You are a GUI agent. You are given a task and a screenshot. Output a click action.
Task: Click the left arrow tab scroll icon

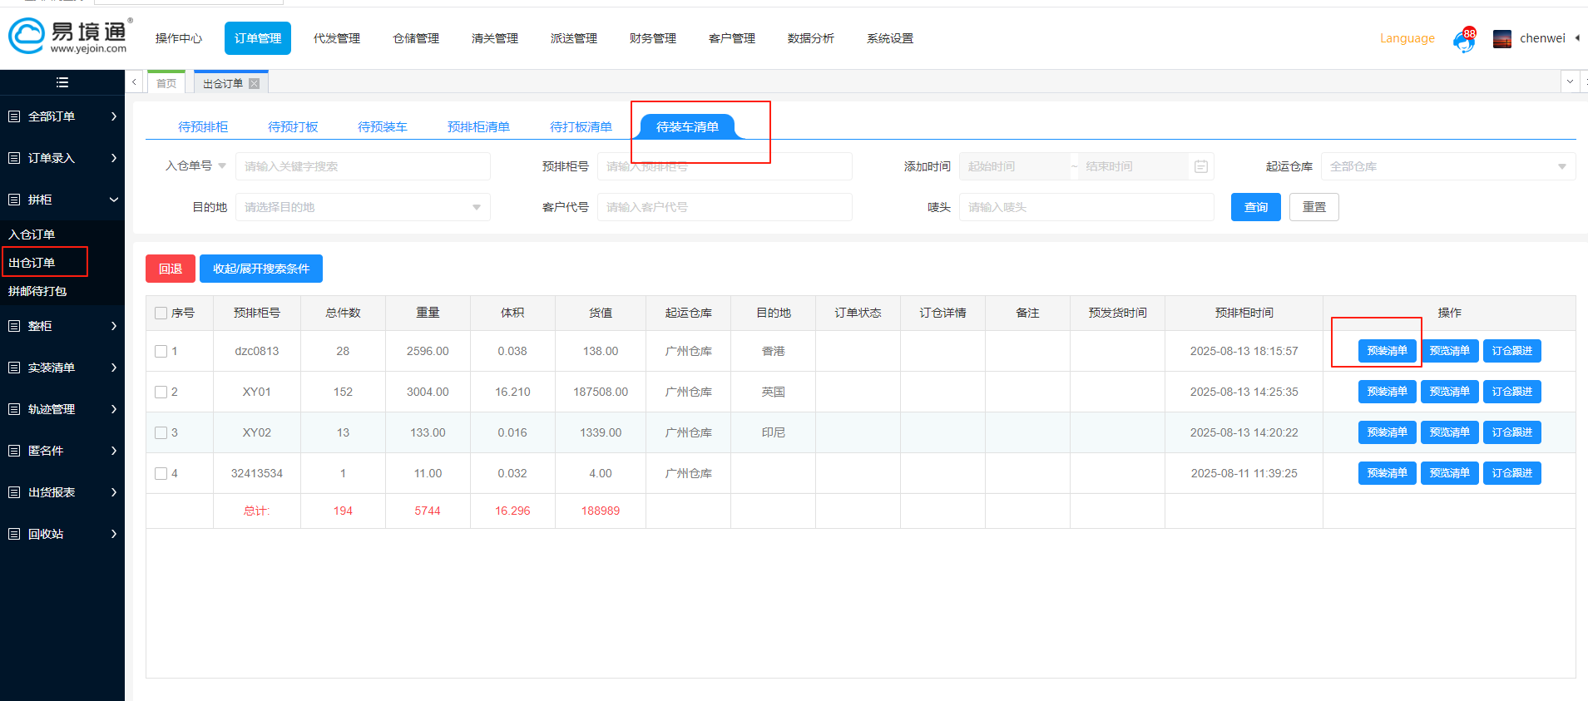point(134,82)
